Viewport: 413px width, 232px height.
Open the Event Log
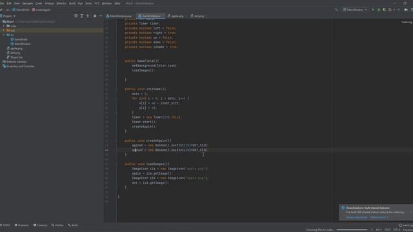coord(406,226)
